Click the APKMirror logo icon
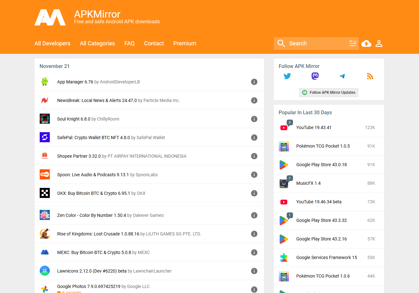 (x=50, y=17)
